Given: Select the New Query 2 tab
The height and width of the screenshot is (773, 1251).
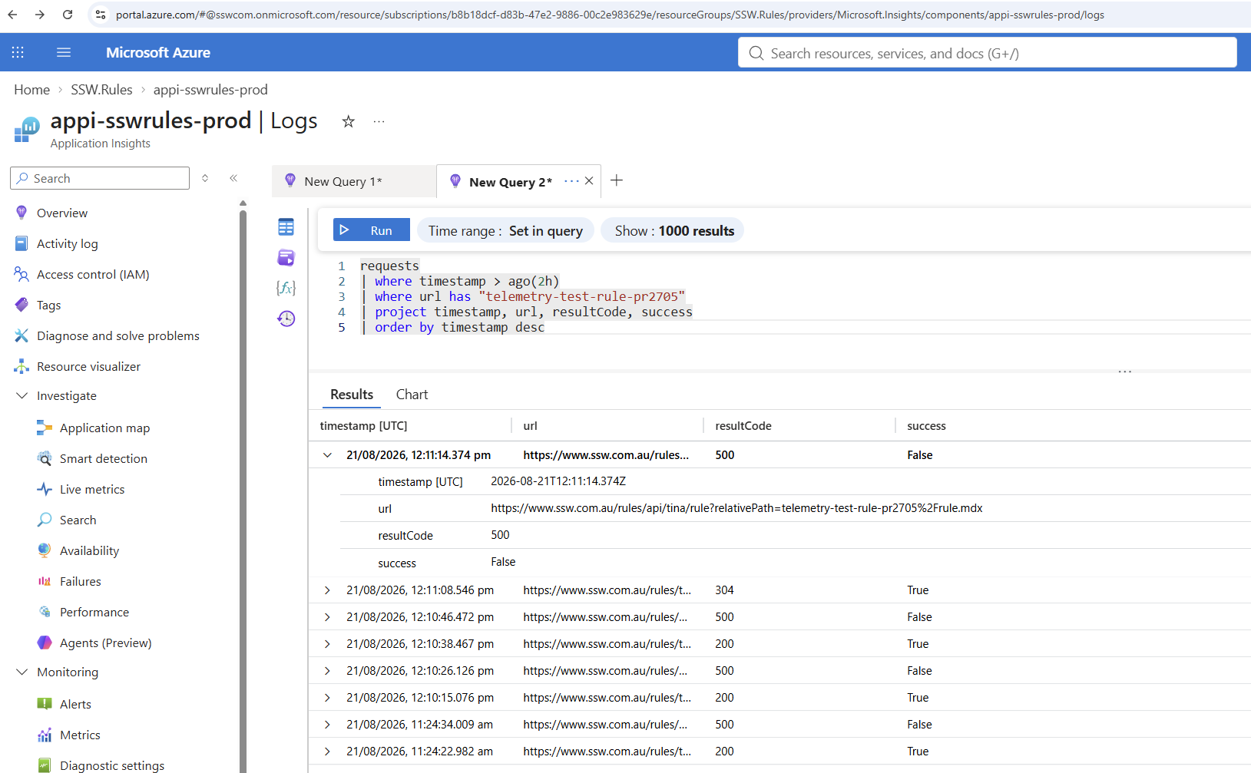Looking at the screenshot, I should tap(510, 182).
